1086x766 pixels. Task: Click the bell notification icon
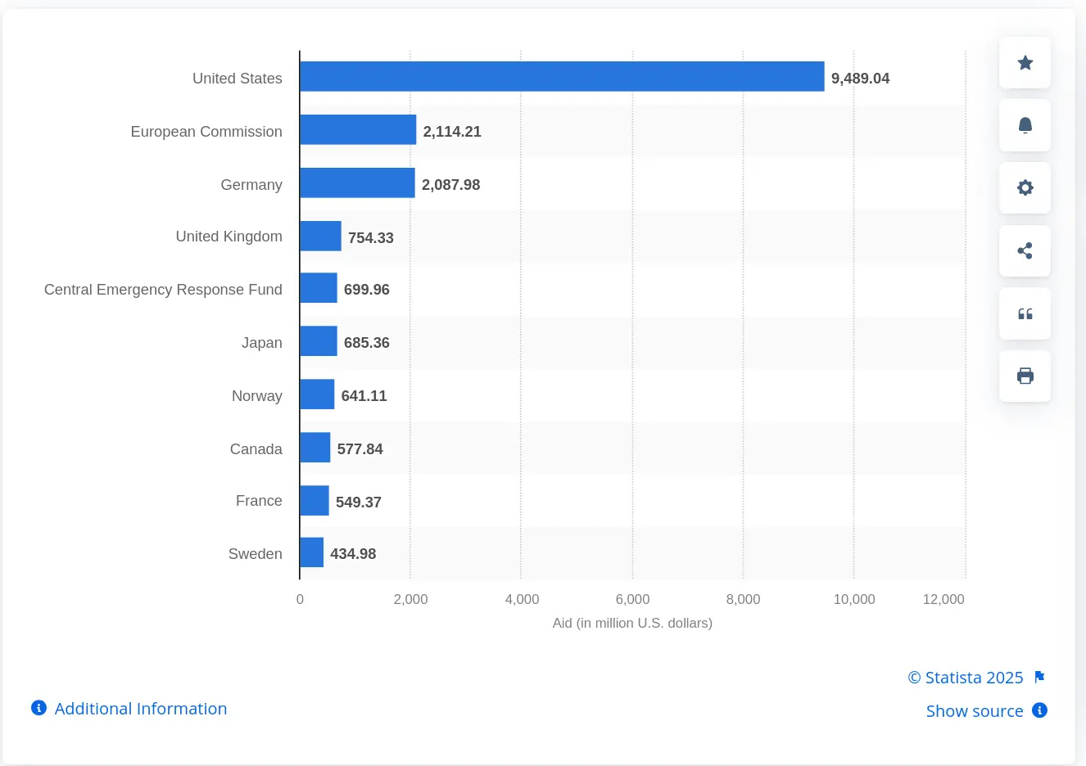pos(1025,125)
